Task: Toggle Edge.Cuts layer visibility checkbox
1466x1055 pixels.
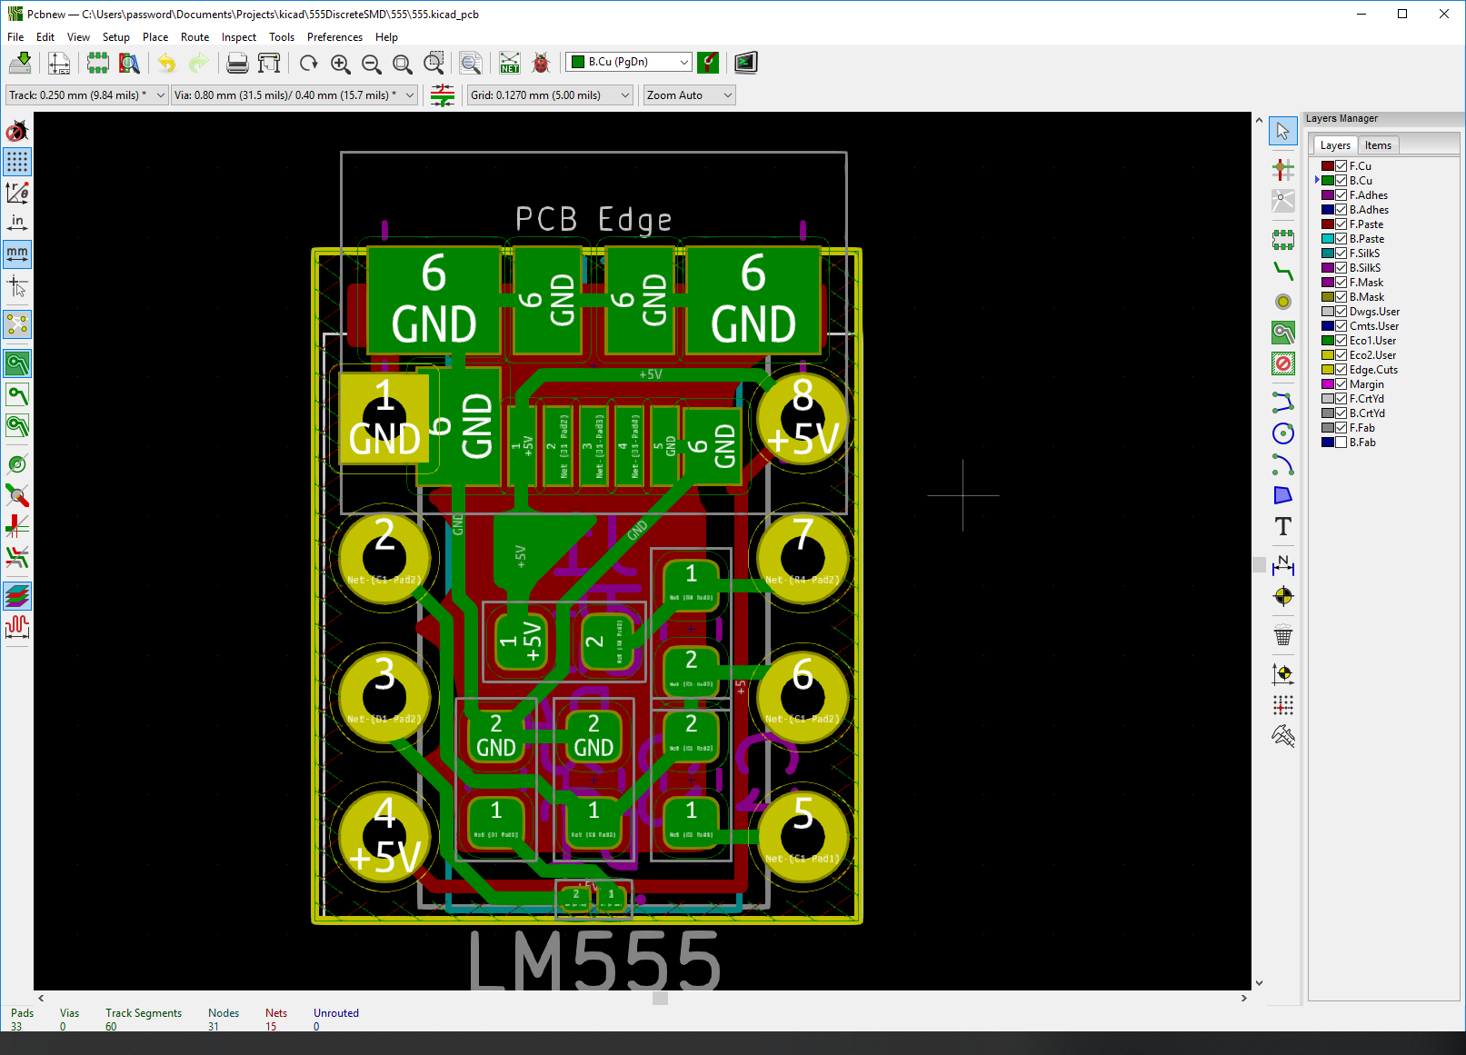Action: pos(1341,370)
